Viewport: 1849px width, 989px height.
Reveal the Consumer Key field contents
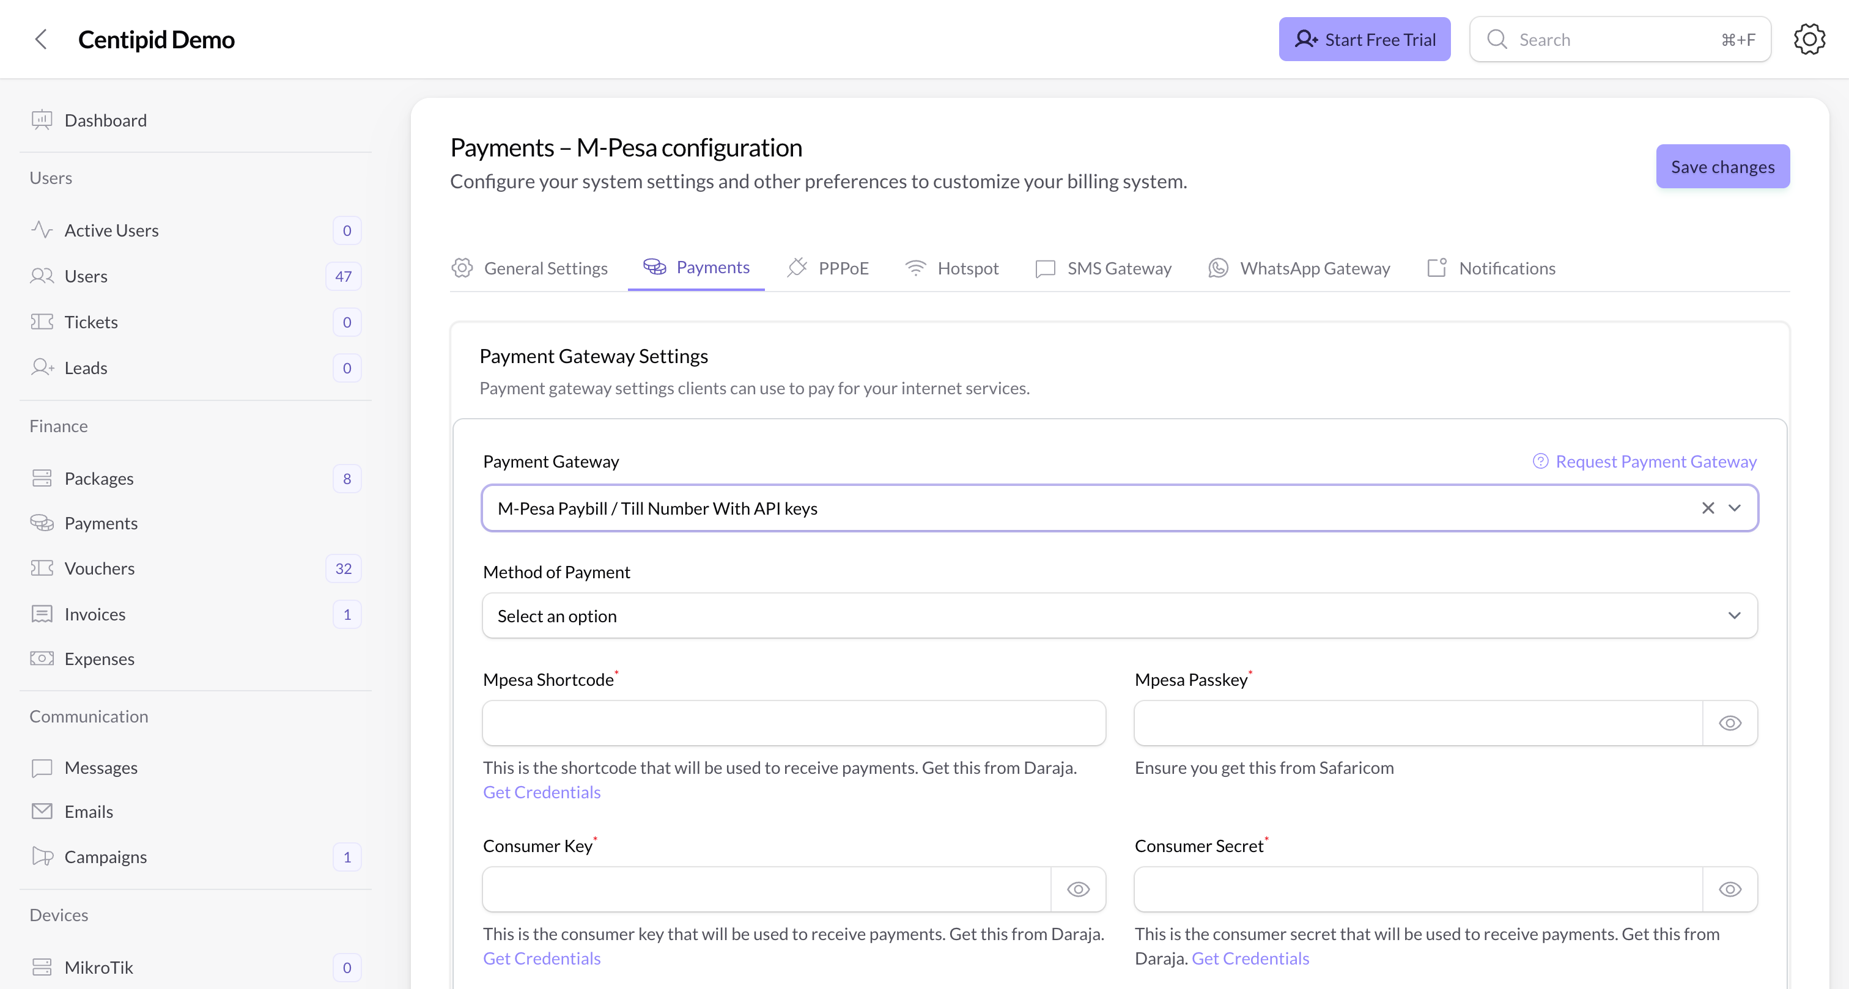pyautogui.click(x=1077, y=889)
